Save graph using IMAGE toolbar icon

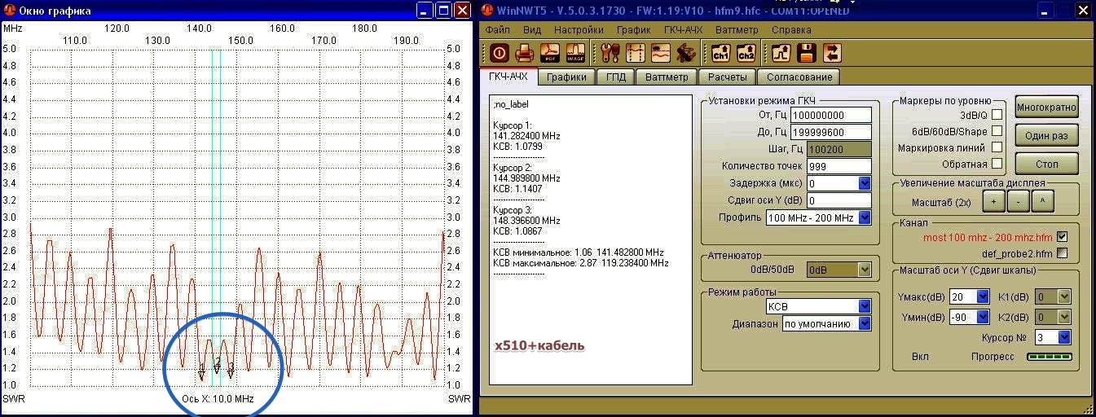click(x=575, y=53)
